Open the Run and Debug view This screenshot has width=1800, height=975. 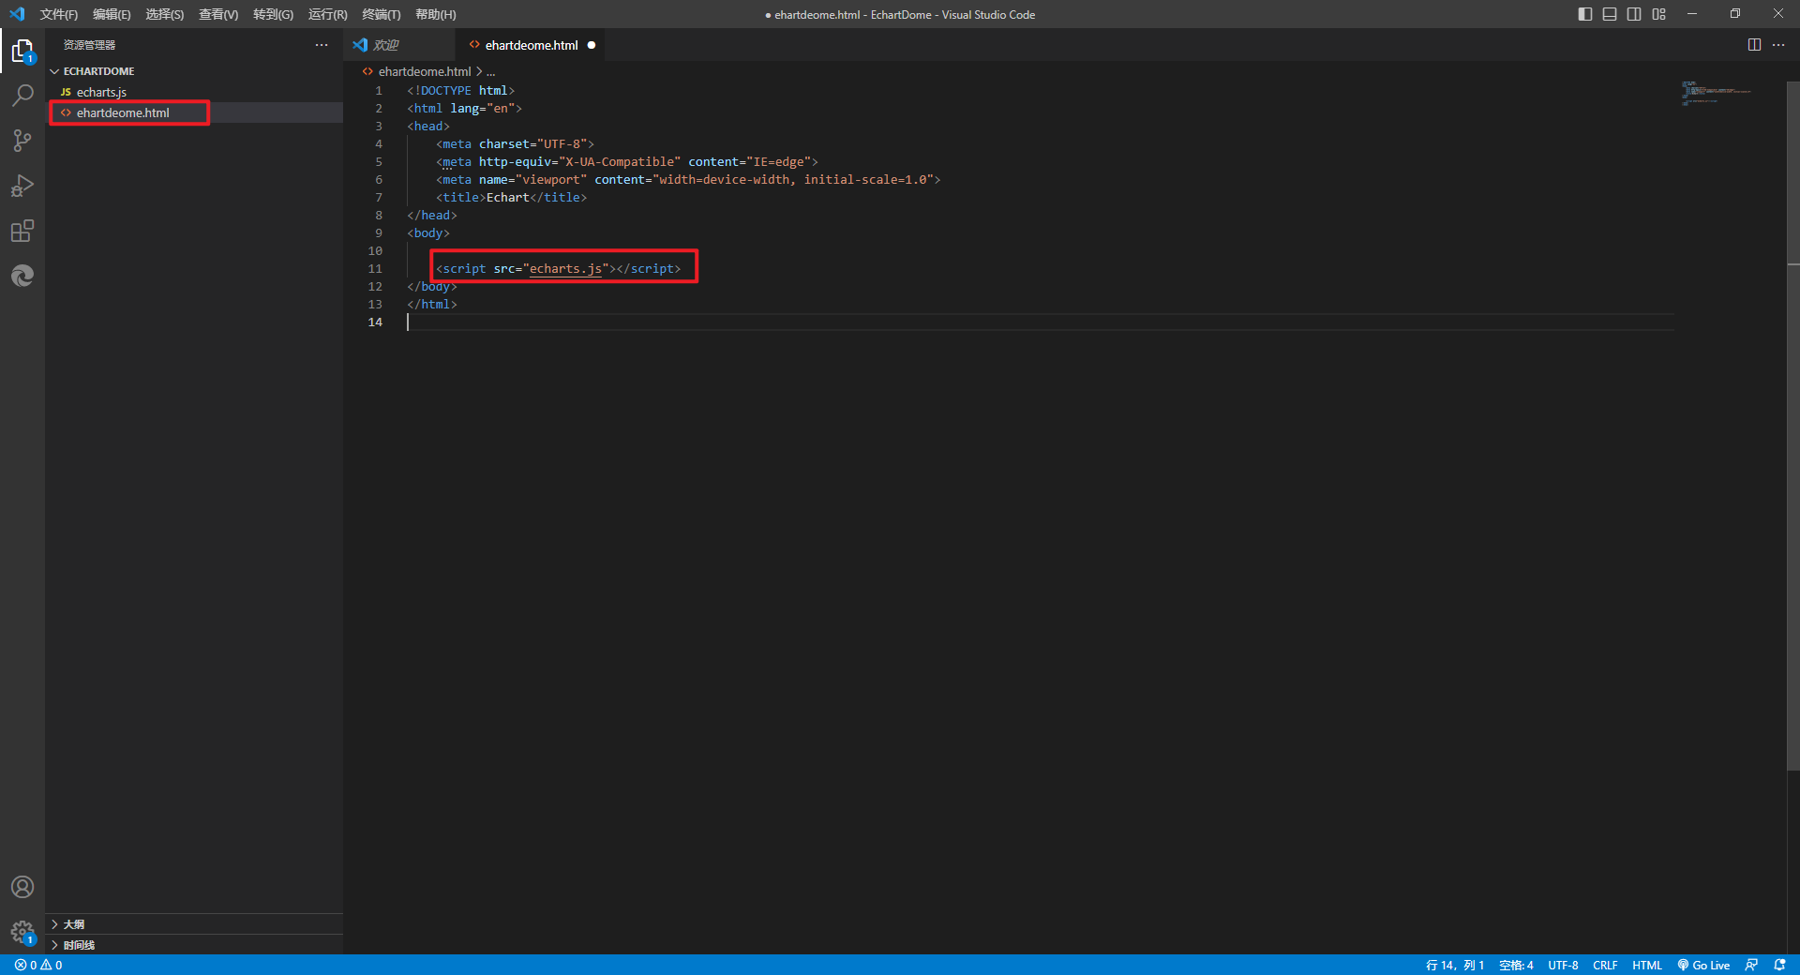click(22, 186)
